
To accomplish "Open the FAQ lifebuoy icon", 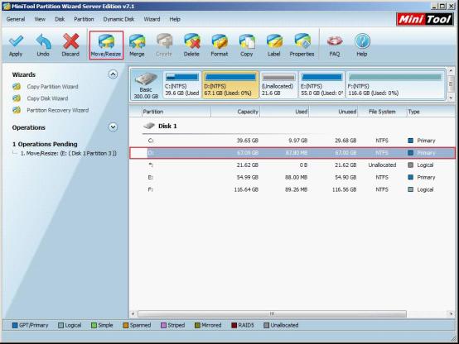I will coord(335,41).
